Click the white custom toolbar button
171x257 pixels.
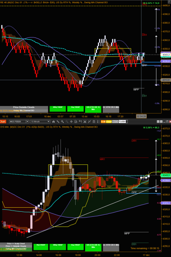tap(122, 121)
